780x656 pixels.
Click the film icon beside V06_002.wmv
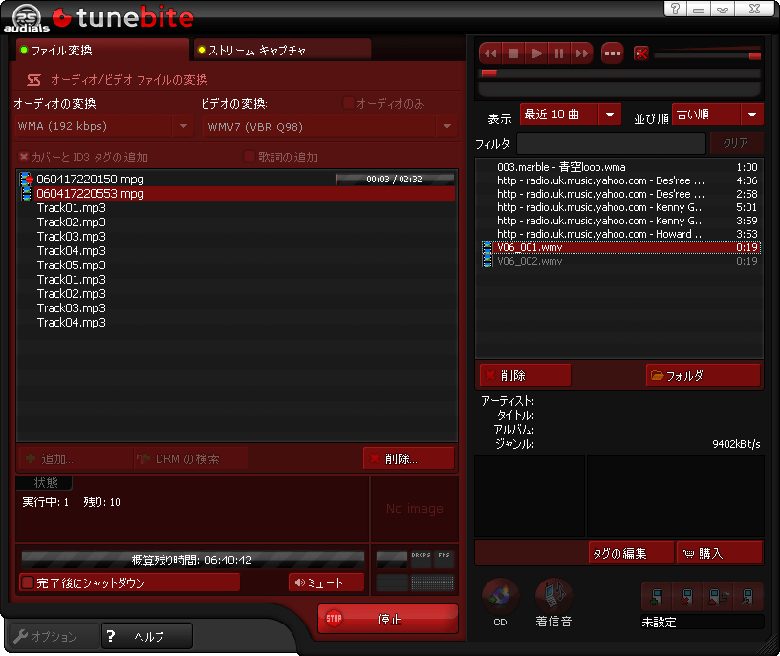pyautogui.click(x=487, y=261)
